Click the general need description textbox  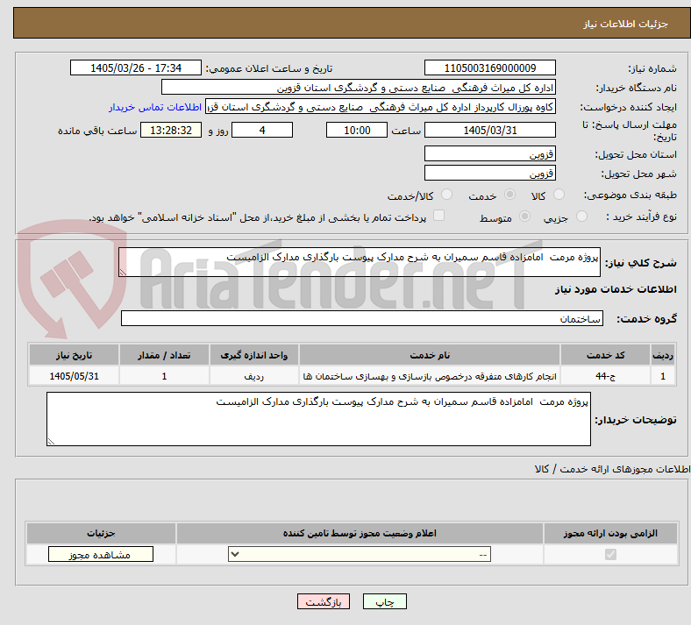pos(360,262)
